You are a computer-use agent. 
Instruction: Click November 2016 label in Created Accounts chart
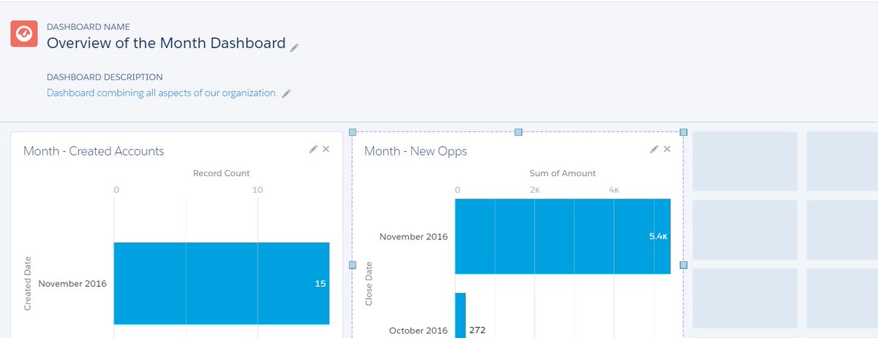coord(72,283)
